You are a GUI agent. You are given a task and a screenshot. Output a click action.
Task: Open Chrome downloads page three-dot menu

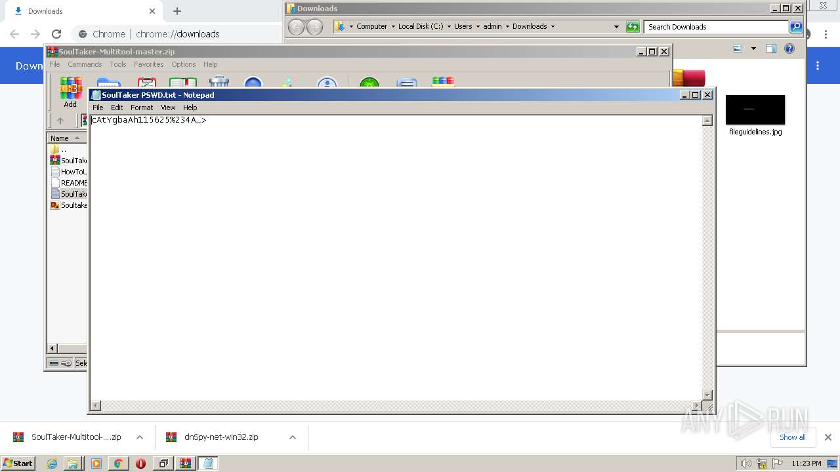(x=818, y=66)
